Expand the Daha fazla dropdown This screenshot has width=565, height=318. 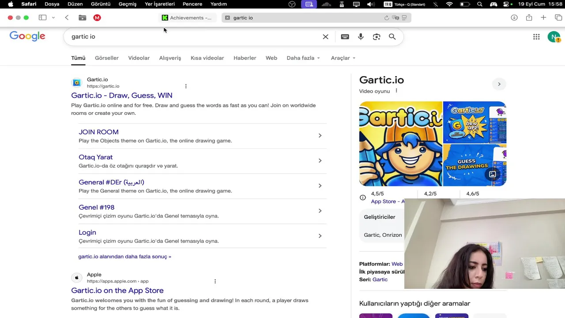click(x=303, y=58)
